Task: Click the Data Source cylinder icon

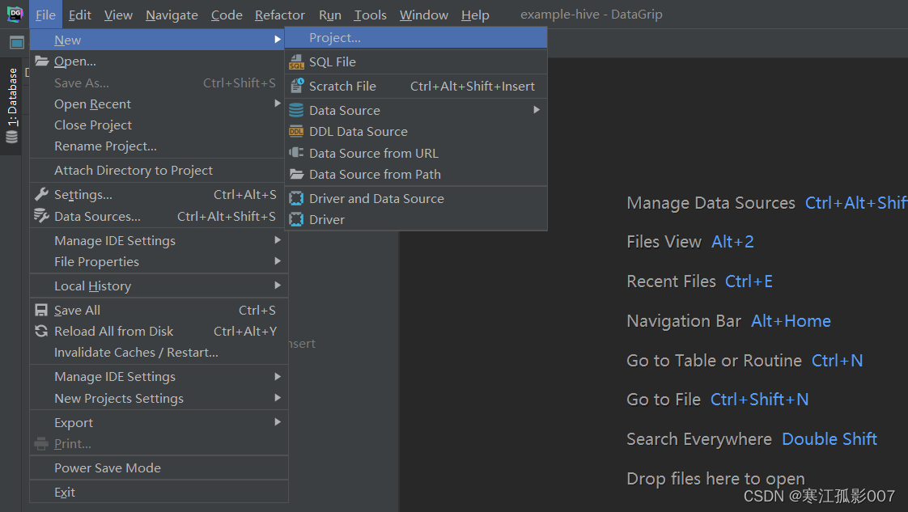Action: coord(296,110)
